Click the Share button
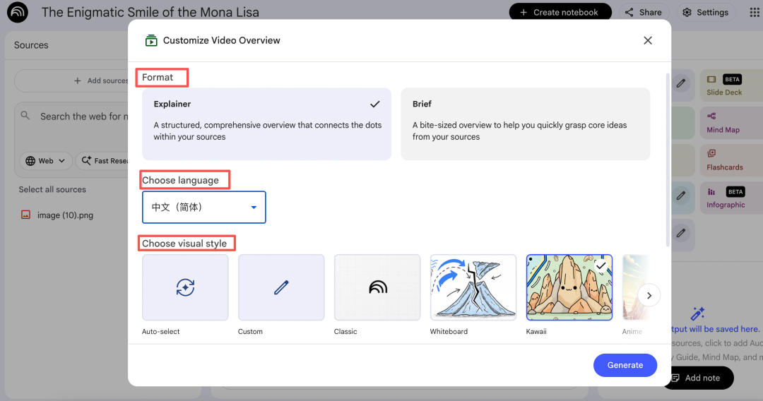The image size is (763, 401). 643,12
